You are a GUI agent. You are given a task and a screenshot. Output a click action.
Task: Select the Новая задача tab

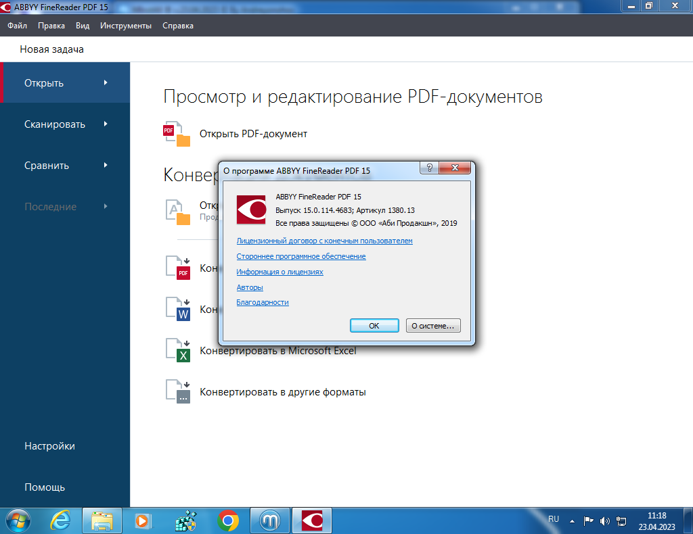[51, 49]
